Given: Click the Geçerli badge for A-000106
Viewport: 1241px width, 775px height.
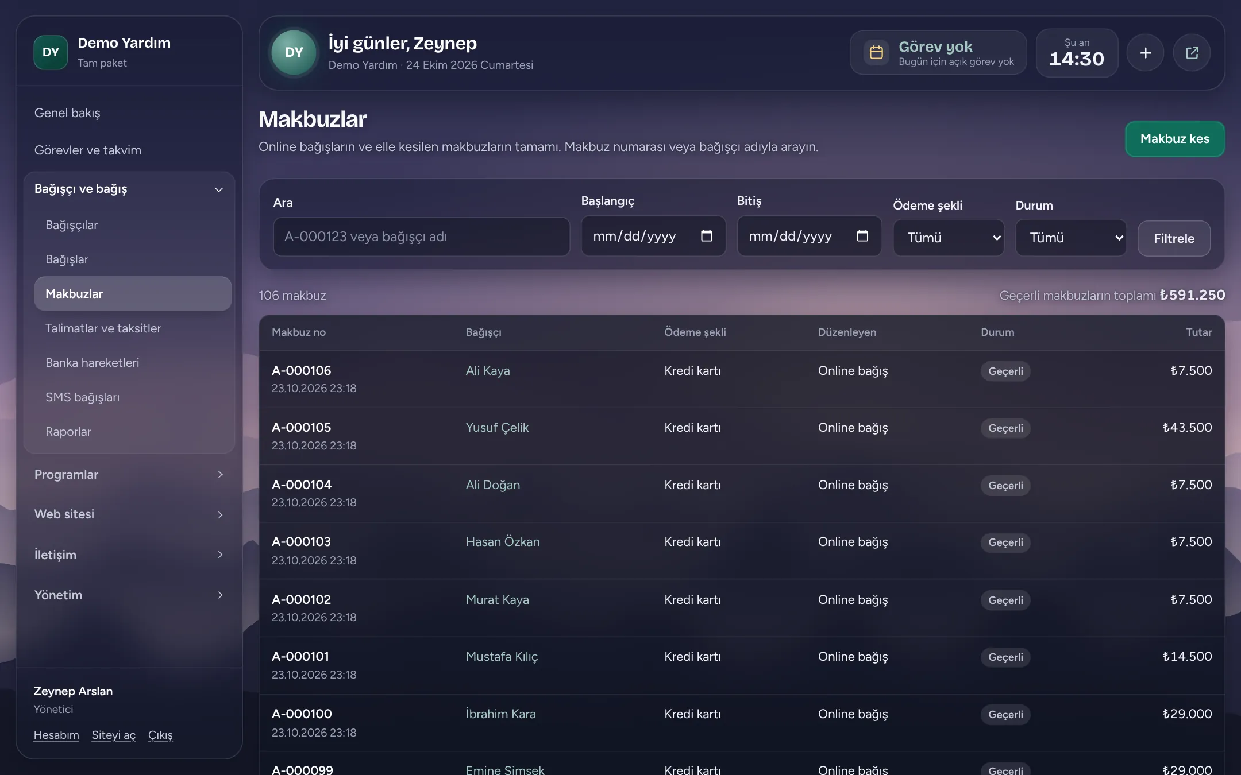Looking at the screenshot, I should 1005,371.
